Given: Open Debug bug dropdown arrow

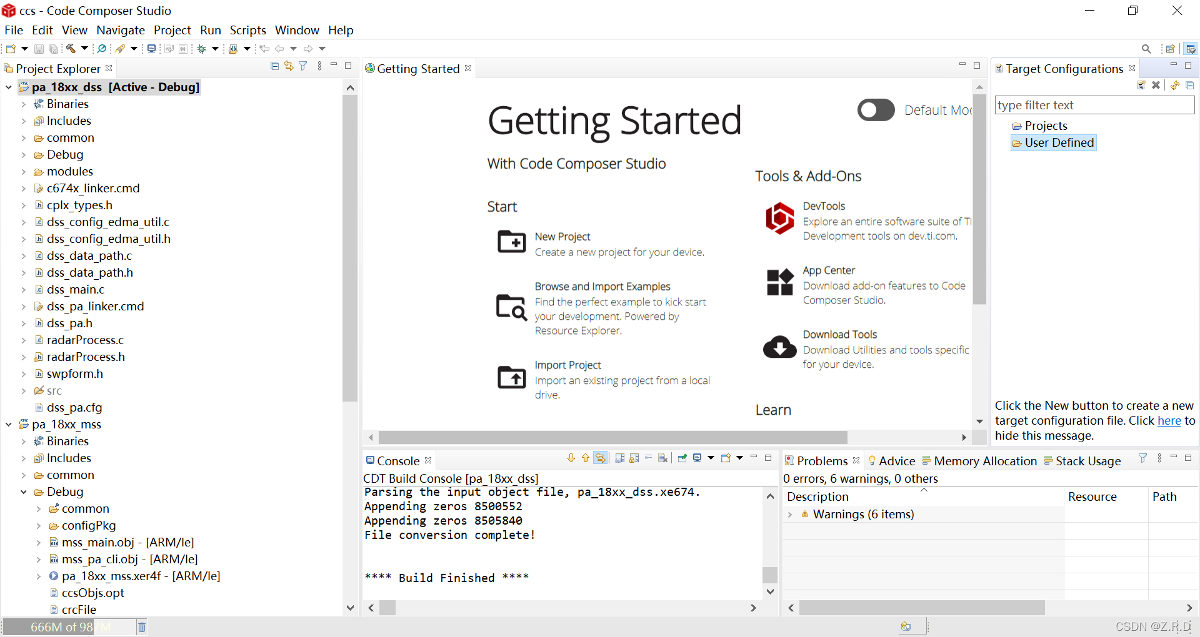Looking at the screenshot, I should click(215, 49).
